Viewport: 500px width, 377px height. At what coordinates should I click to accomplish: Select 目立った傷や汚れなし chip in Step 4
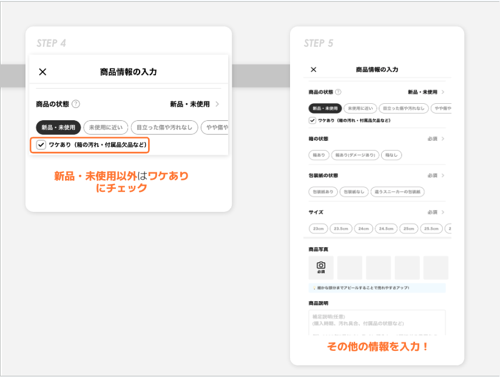click(164, 127)
